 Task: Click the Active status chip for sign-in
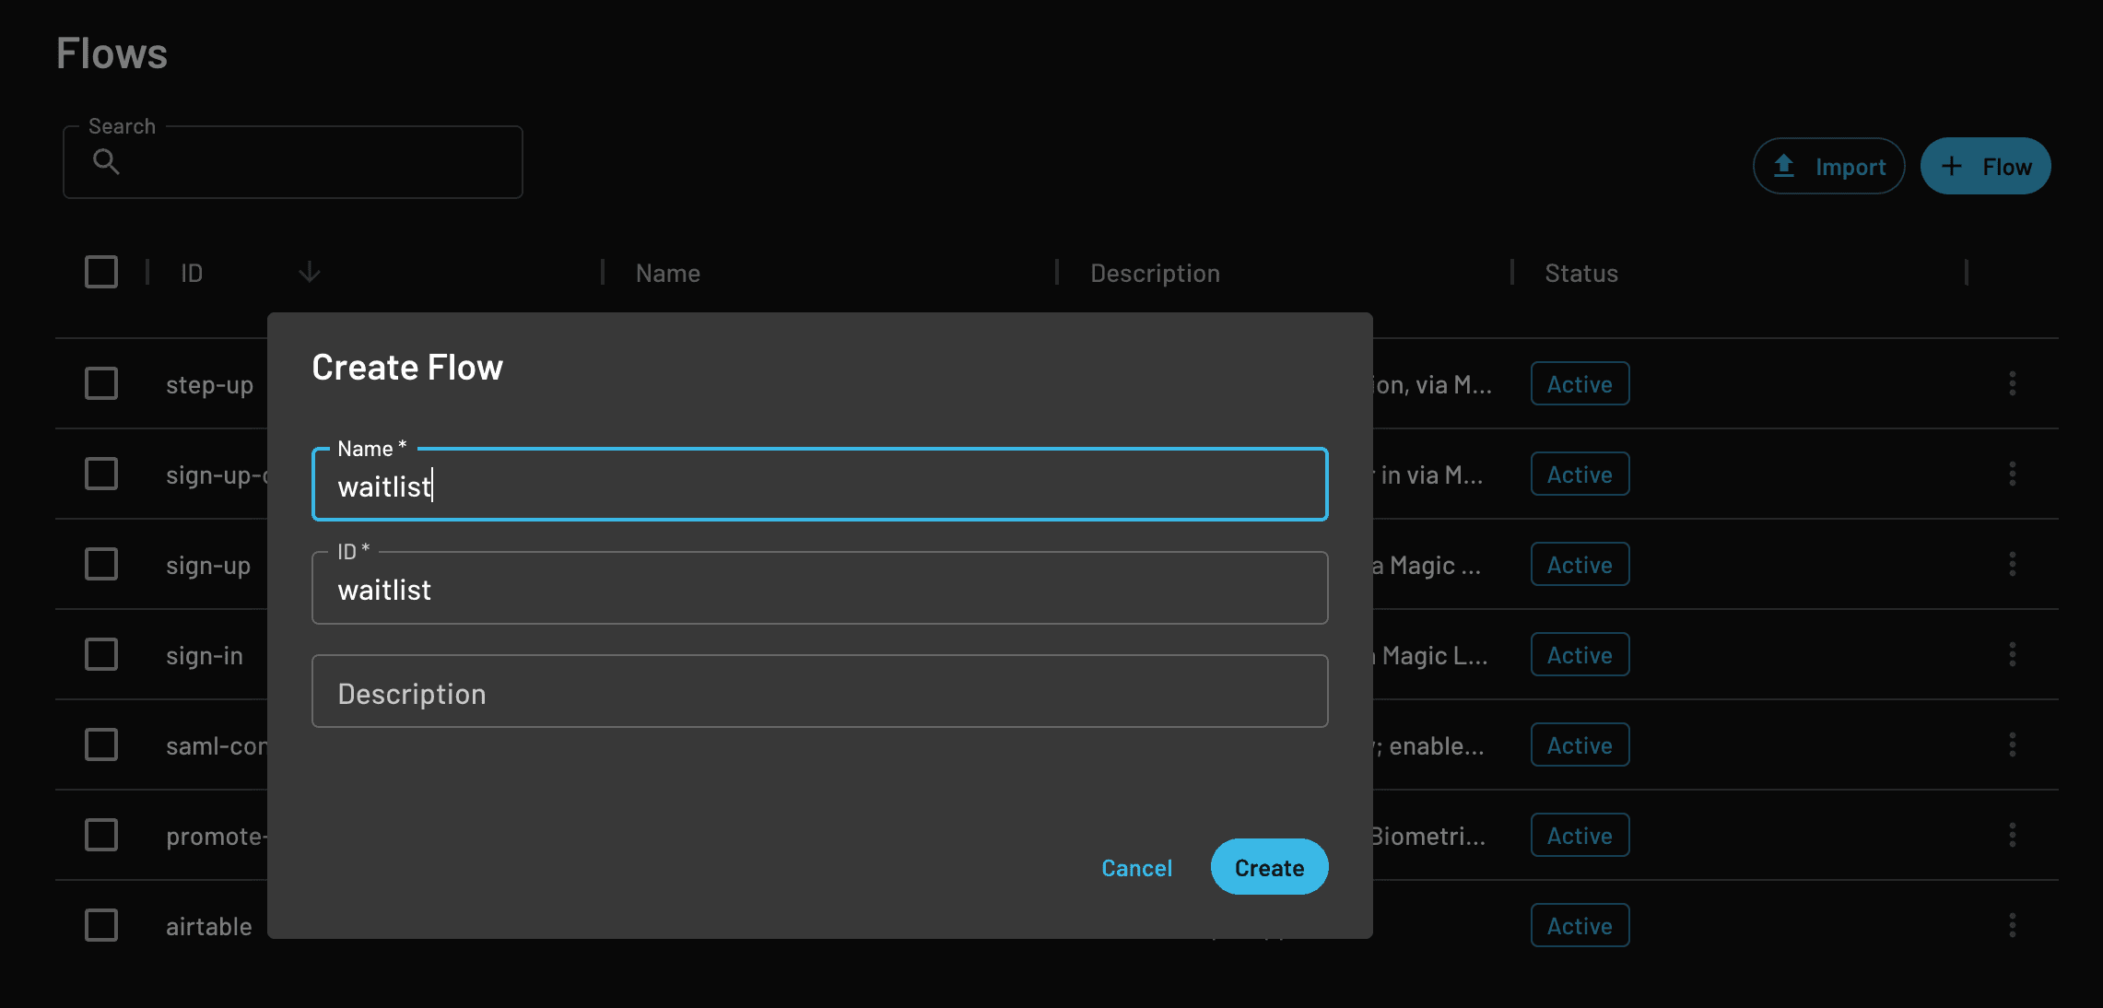point(1580,654)
